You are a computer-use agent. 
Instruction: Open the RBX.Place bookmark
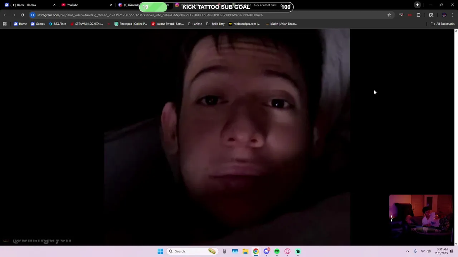[x=57, y=24]
